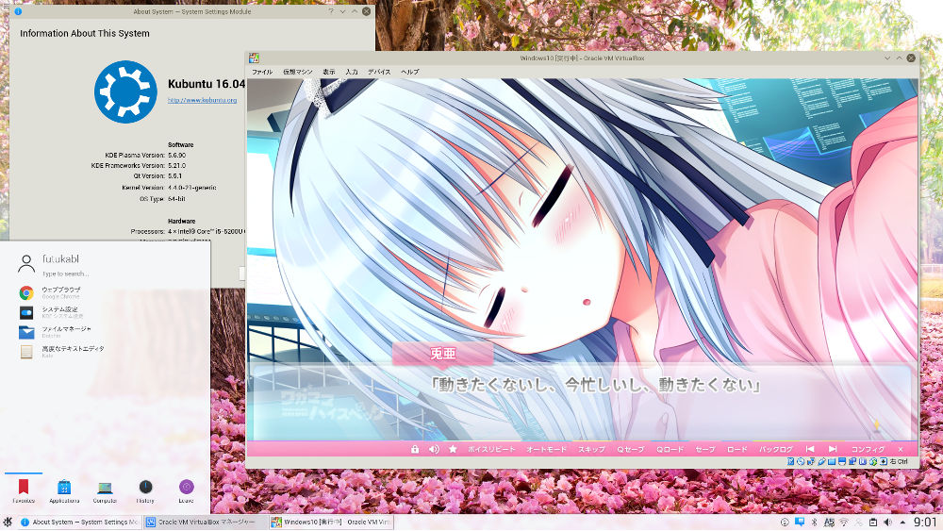Click VirtualBox display status icon

pos(842,461)
